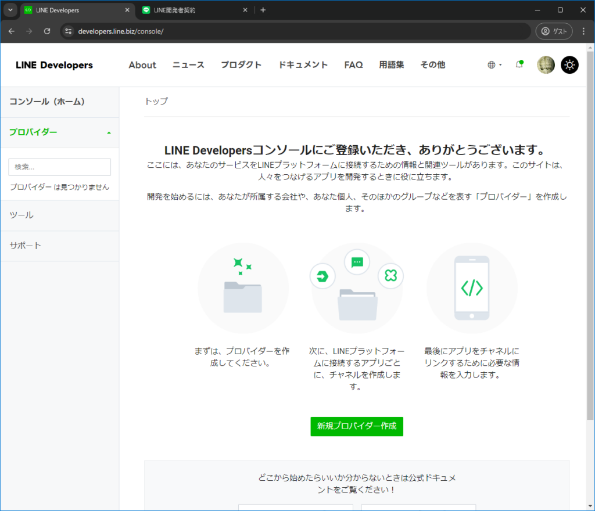Viewport: 595px width, 511px height.
Task: Click the phone code illustration
Action: (x=472, y=287)
